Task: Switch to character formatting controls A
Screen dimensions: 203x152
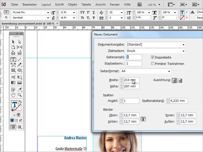Action: coord(6,12)
